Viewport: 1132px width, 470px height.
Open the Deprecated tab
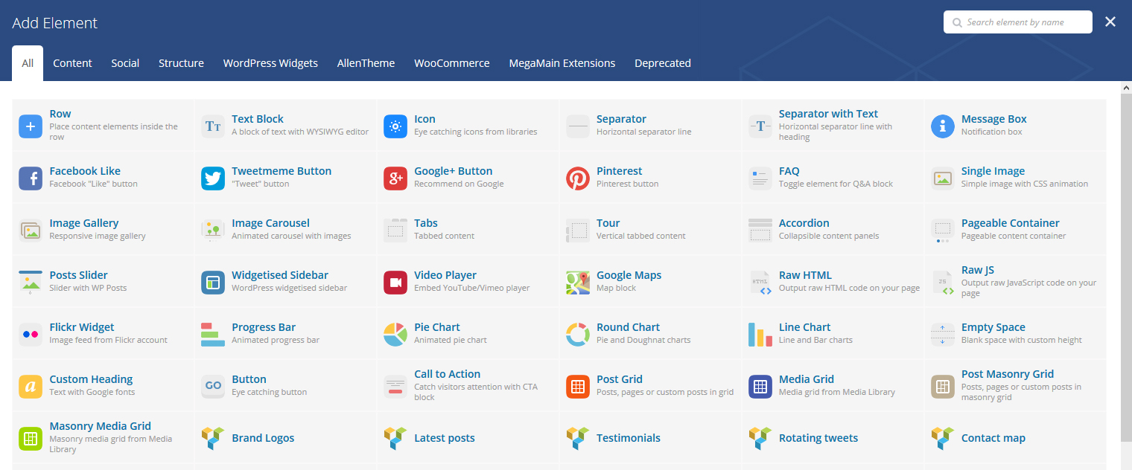pos(663,63)
